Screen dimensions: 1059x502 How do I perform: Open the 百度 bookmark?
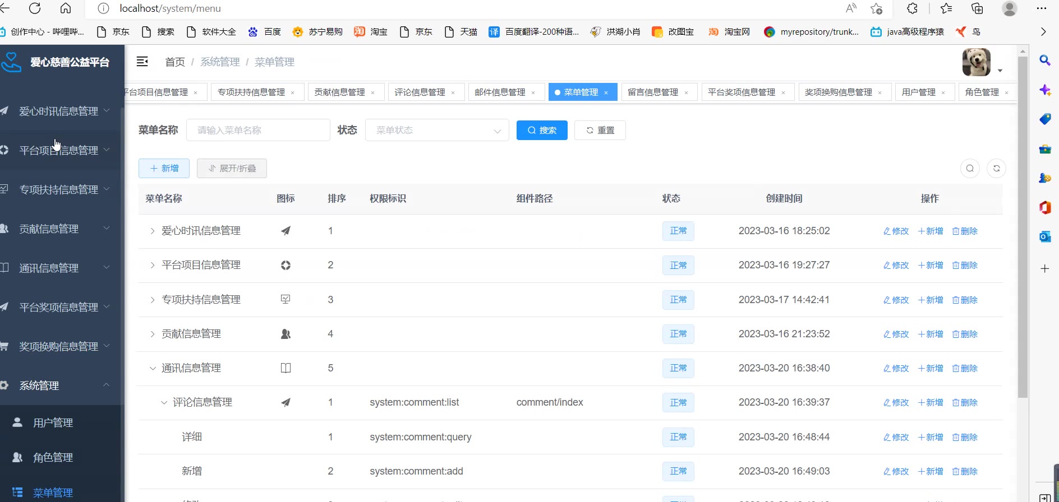click(x=265, y=32)
